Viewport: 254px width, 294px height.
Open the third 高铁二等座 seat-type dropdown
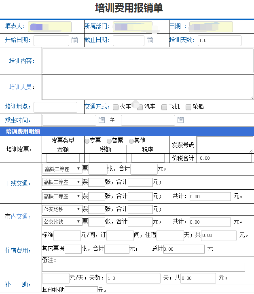coord(62,196)
